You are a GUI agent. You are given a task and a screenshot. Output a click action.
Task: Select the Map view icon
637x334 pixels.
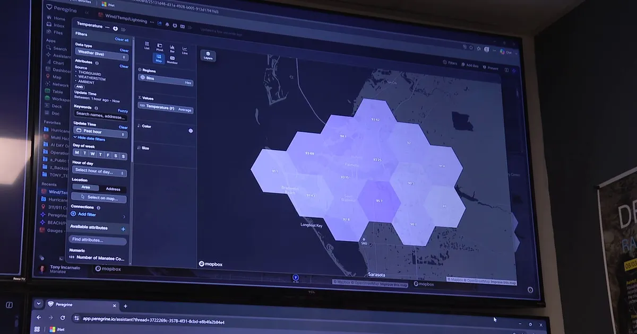(159, 58)
